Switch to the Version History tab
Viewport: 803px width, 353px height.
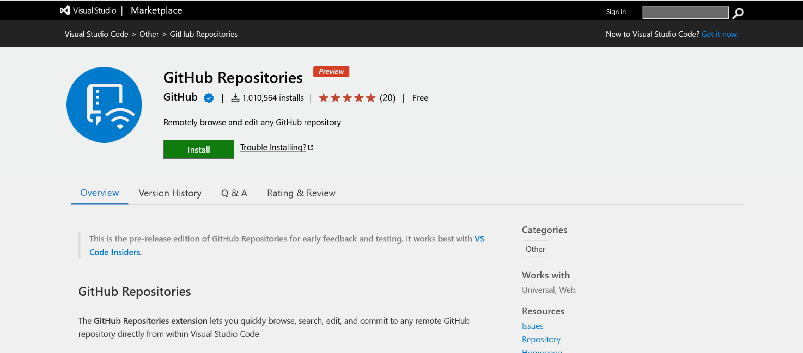[x=170, y=193]
